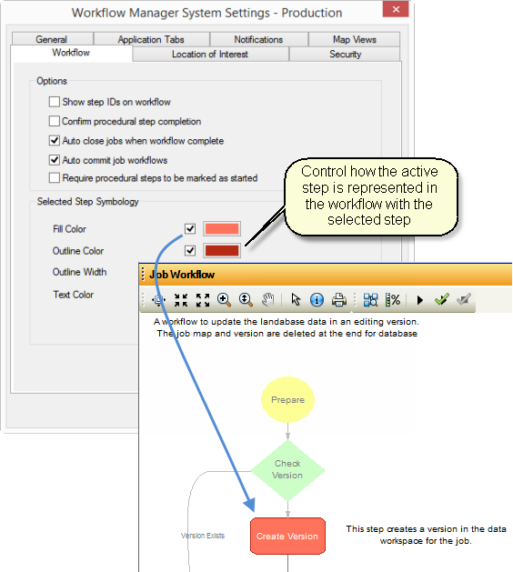Open the Security tab

[345, 55]
